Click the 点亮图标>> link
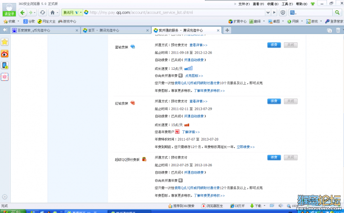The height and width of the screenshot is (213, 344). pos(194,76)
